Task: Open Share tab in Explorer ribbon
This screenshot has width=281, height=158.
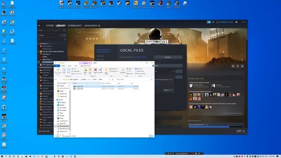Action: pyautogui.click(x=69, y=66)
